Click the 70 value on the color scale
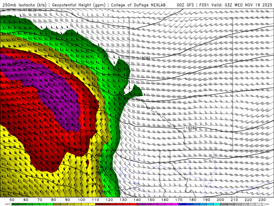 [x=40, y=200]
